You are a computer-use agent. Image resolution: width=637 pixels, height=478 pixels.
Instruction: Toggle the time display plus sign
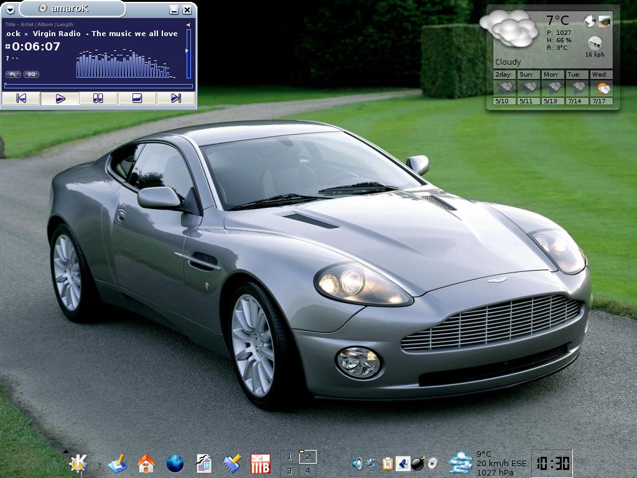click(x=8, y=47)
